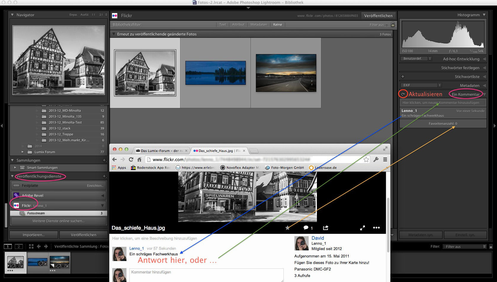Add a new collection with Sammlungen plus icon
Screen dimensions: 497x282
click(x=104, y=160)
